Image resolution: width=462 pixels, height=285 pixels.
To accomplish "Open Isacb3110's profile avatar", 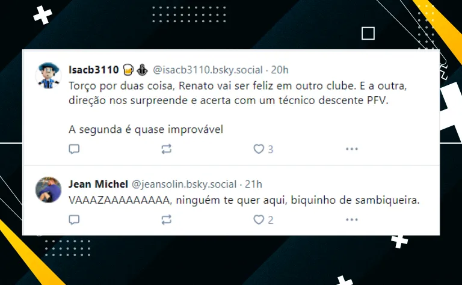I will (48, 75).
